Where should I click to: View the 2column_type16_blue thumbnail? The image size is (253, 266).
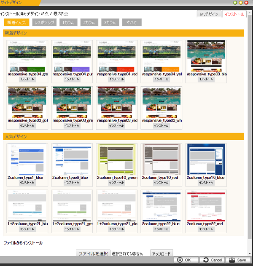point(206,160)
